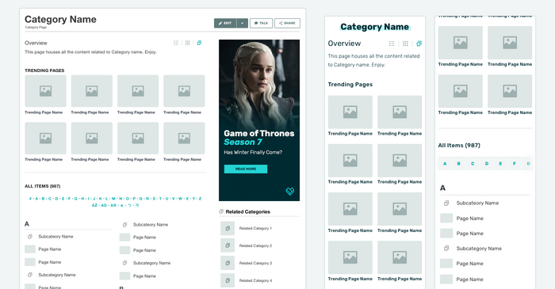Toggle grid view icon in mobile overview
The image size is (555, 289).
pyautogui.click(x=405, y=44)
